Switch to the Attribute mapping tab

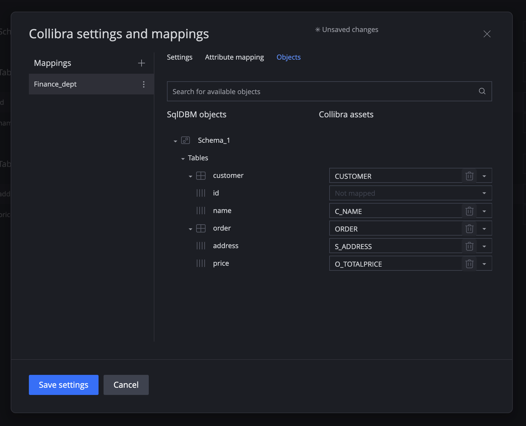tap(234, 57)
